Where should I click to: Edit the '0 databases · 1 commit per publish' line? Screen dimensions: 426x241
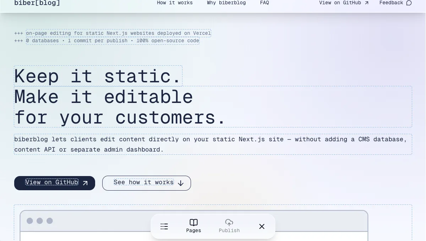(x=113, y=40)
